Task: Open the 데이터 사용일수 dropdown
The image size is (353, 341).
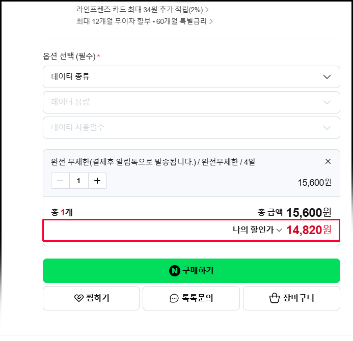Action: [192, 128]
